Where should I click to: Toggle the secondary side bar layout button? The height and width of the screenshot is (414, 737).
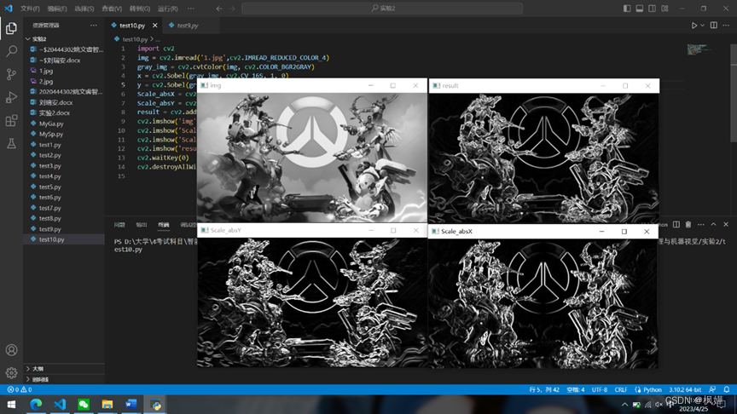pos(653,9)
